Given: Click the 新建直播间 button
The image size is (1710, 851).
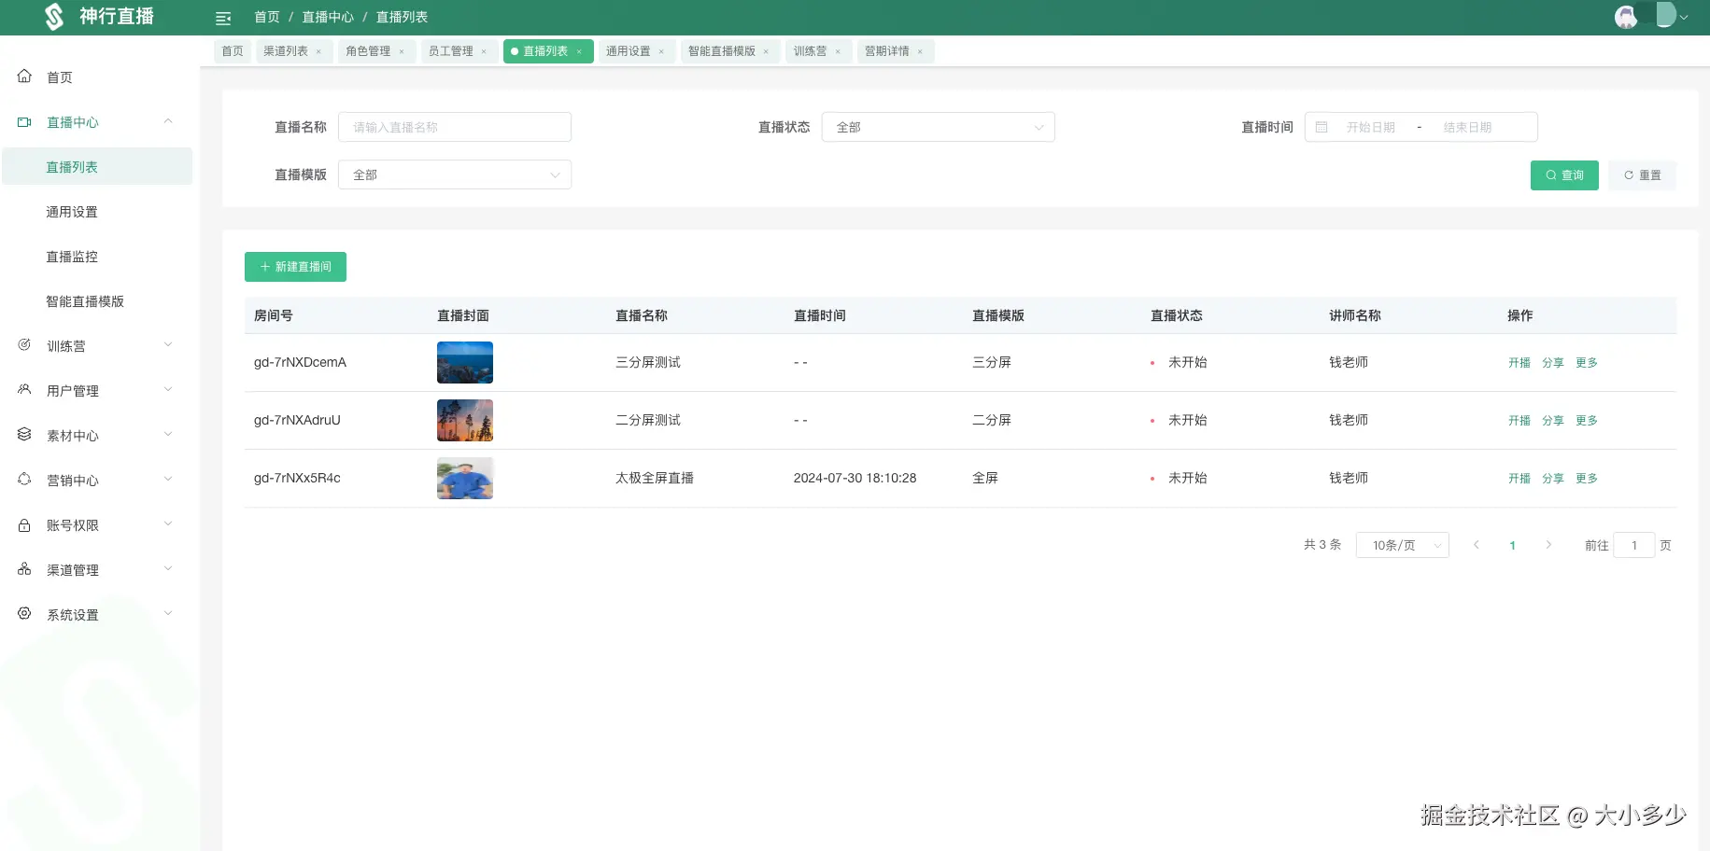Looking at the screenshot, I should click(x=295, y=267).
